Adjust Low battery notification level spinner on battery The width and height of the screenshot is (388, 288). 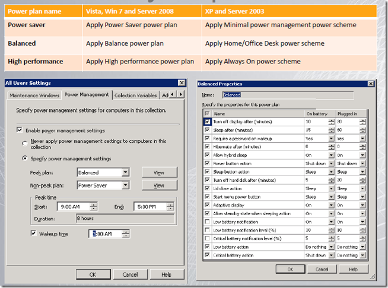coord(331,230)
